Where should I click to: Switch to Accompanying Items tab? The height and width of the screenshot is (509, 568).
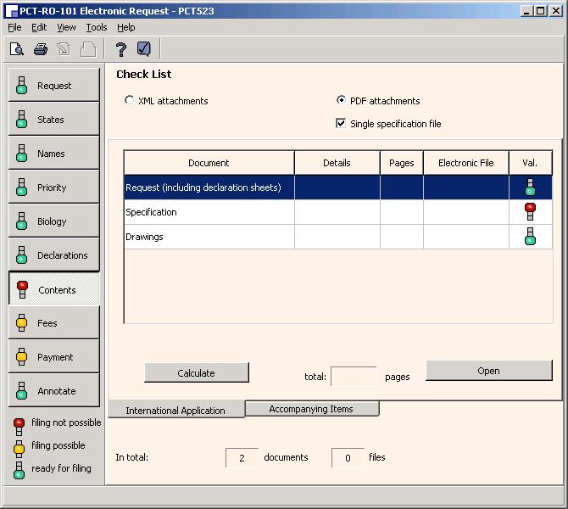tap(311, 409)
